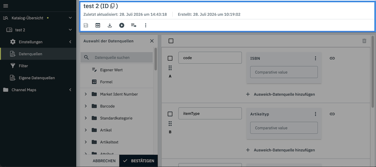Click plus icon under ISBN card
This screenshot has width=376, height=167.
248,94
